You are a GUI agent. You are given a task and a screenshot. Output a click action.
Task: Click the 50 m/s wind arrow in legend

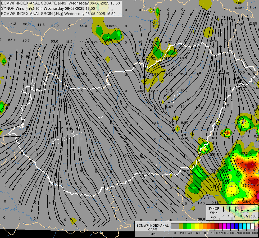click(248, 209)
